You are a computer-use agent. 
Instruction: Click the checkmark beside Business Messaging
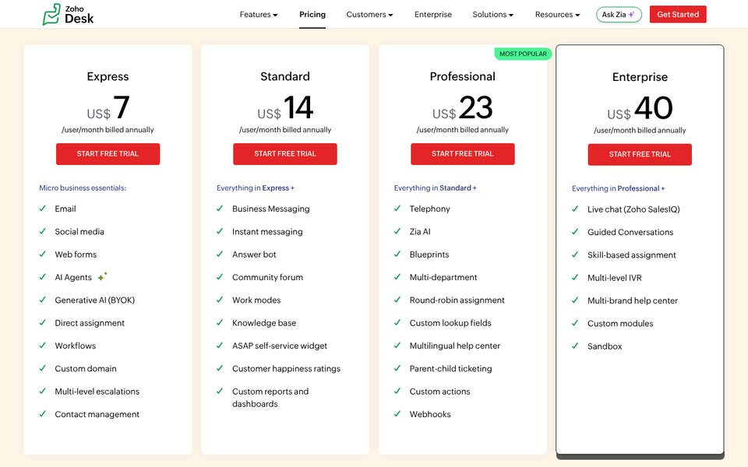(x=220, y=209)
